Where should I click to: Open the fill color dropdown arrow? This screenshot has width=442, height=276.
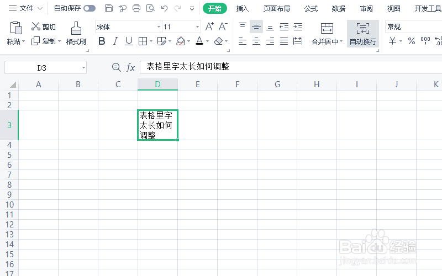point(188,41)
